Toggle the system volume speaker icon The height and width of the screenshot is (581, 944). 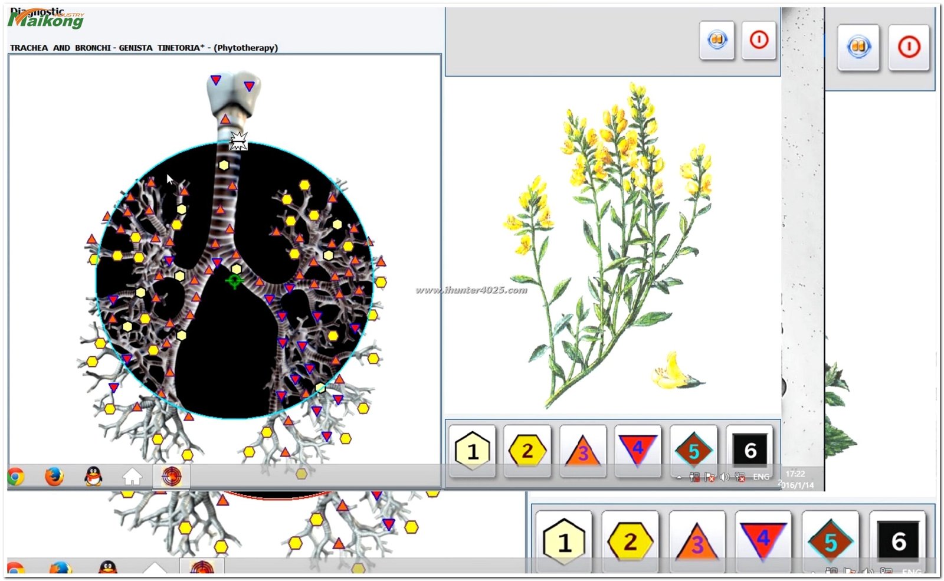pyautogui.click(x=725, y=477)
